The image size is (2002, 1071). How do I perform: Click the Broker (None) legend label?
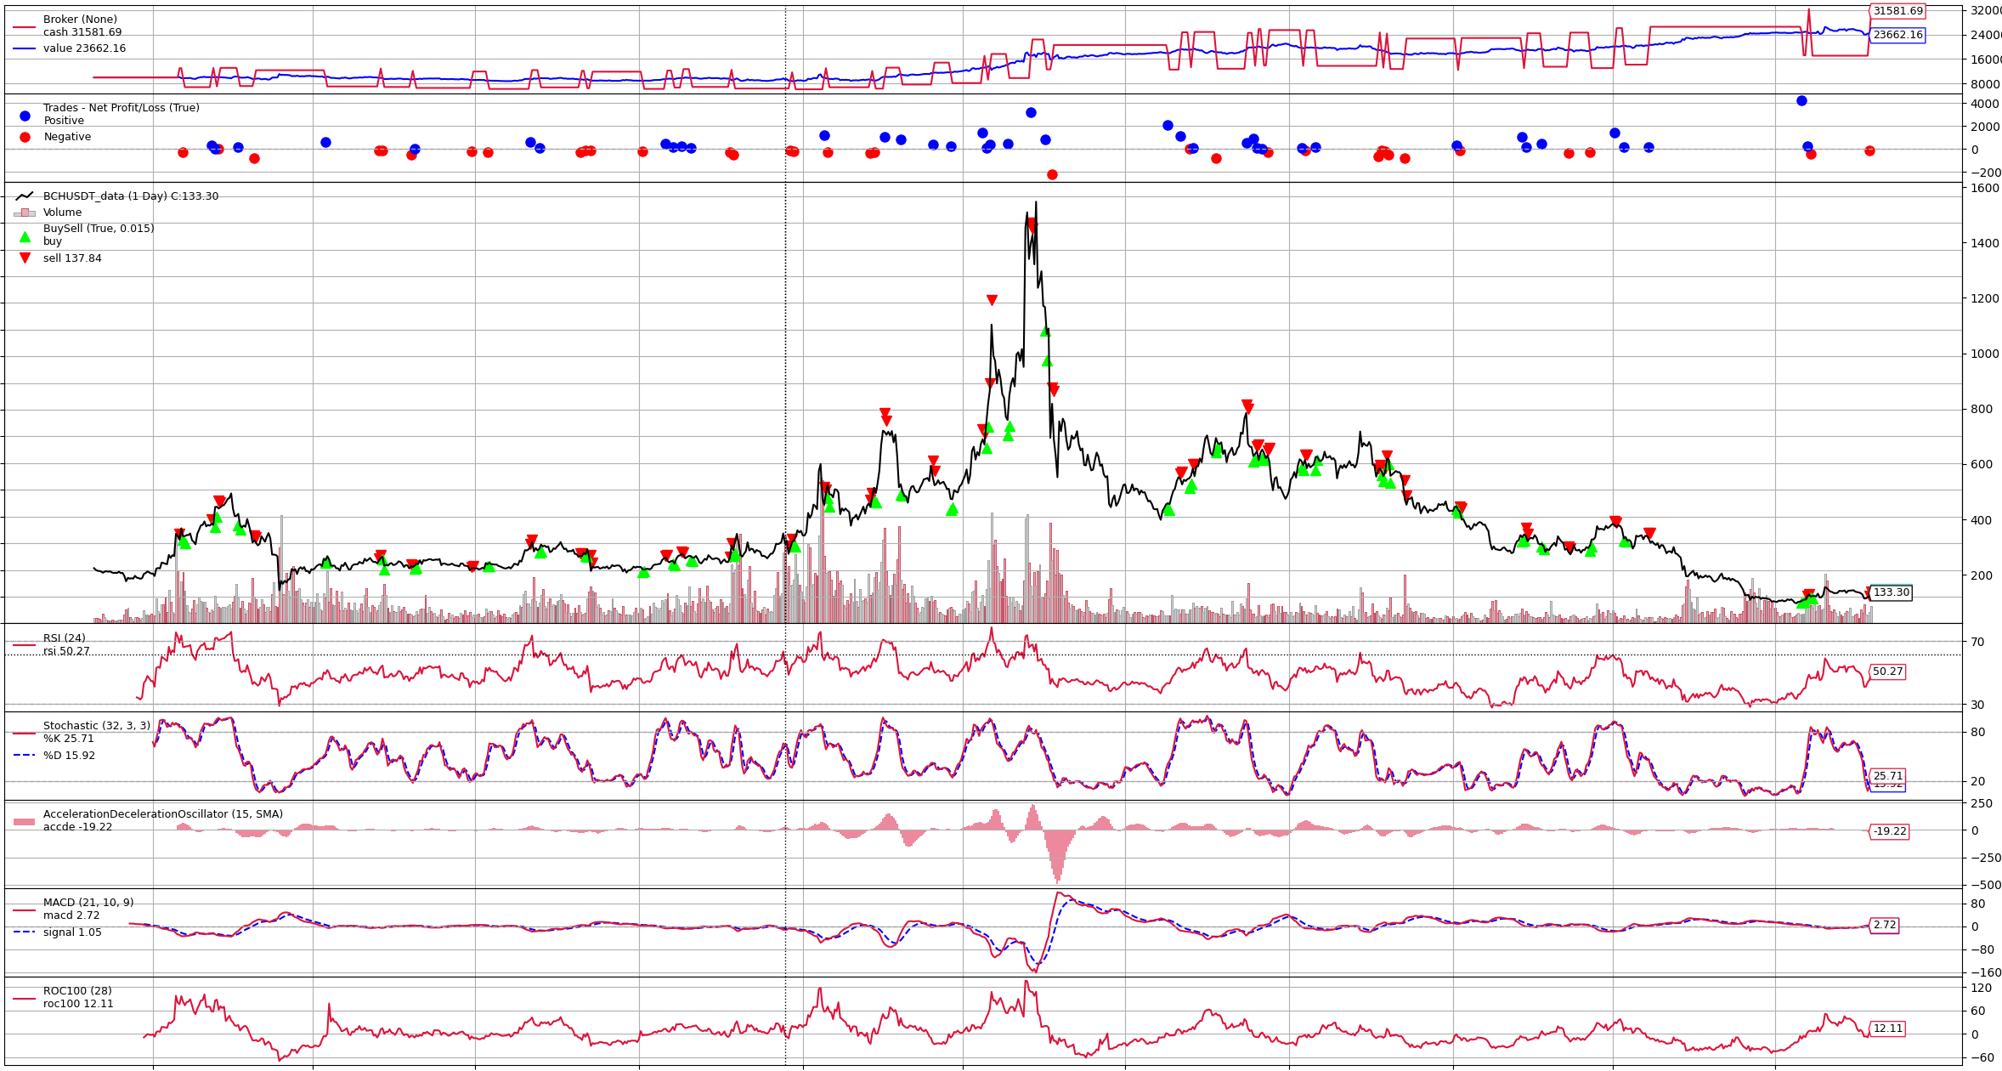(x=80, y=20)
